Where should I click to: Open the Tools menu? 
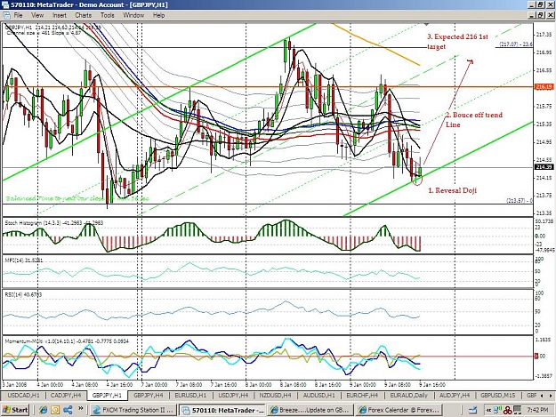[x=107, y=15]
